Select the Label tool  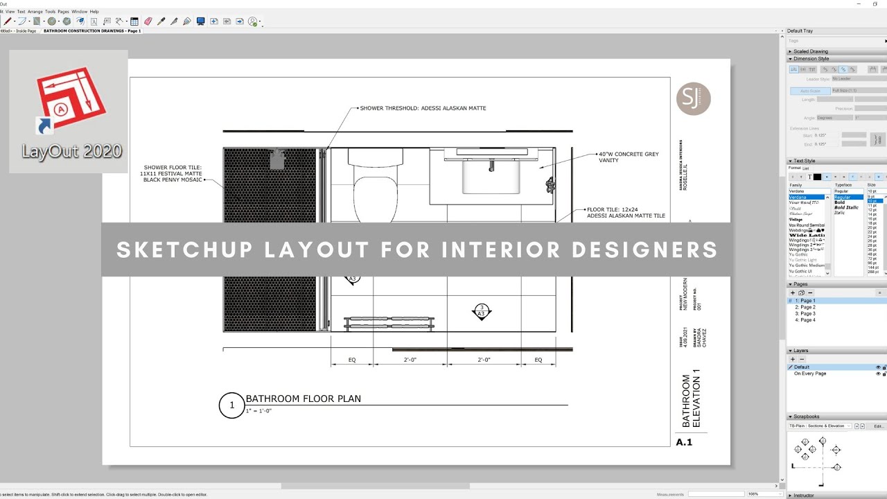pos(107,21)
